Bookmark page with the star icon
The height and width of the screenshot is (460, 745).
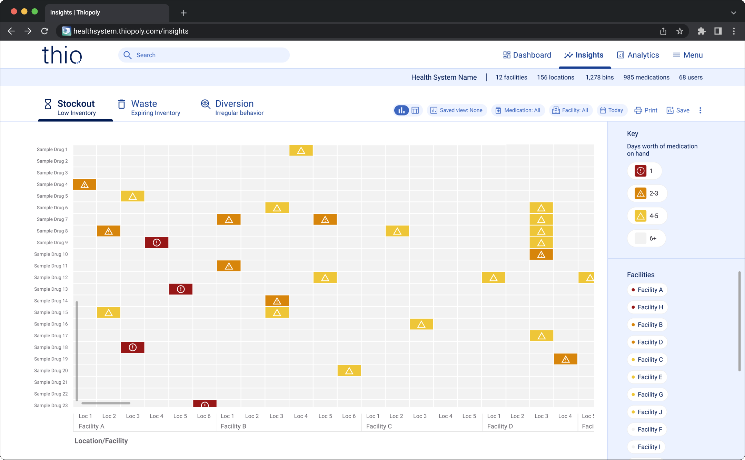(679, 31)
